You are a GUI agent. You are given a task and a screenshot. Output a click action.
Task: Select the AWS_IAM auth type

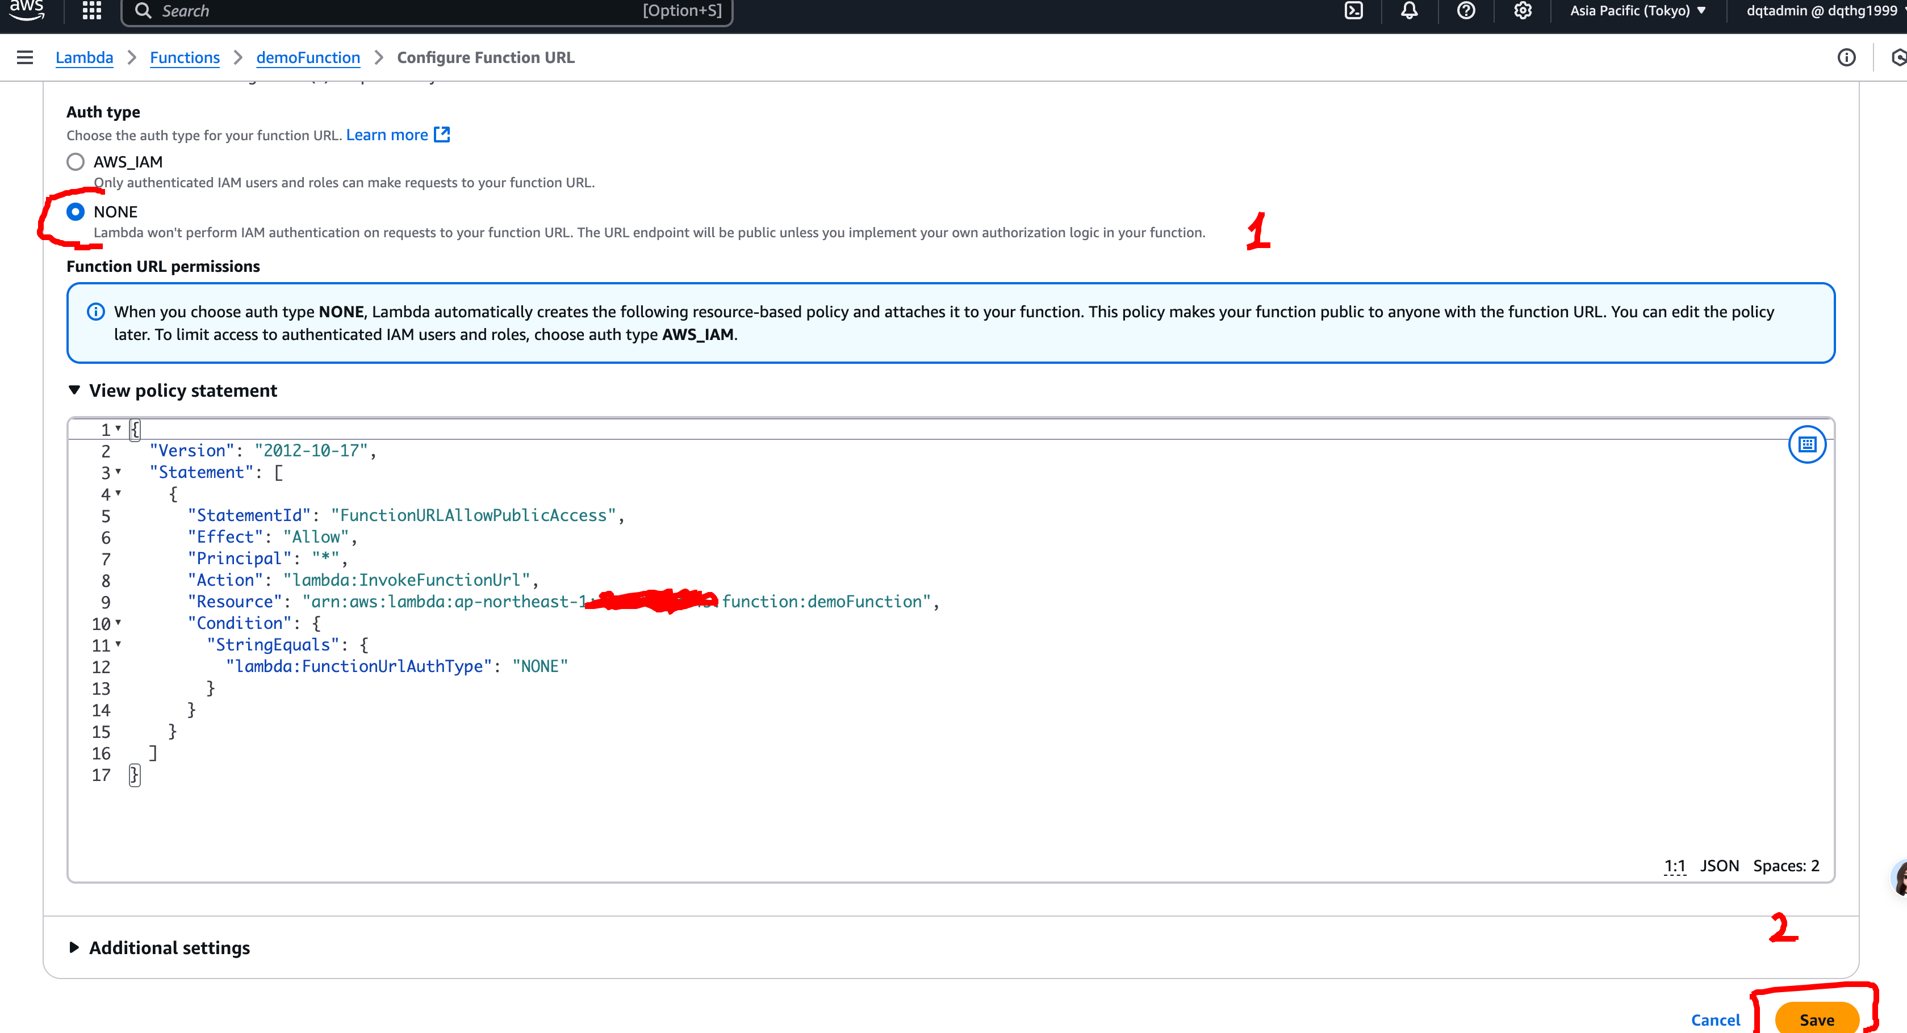tap(76, 161)
